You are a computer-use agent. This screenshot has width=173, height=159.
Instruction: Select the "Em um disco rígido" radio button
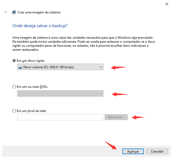14,61
